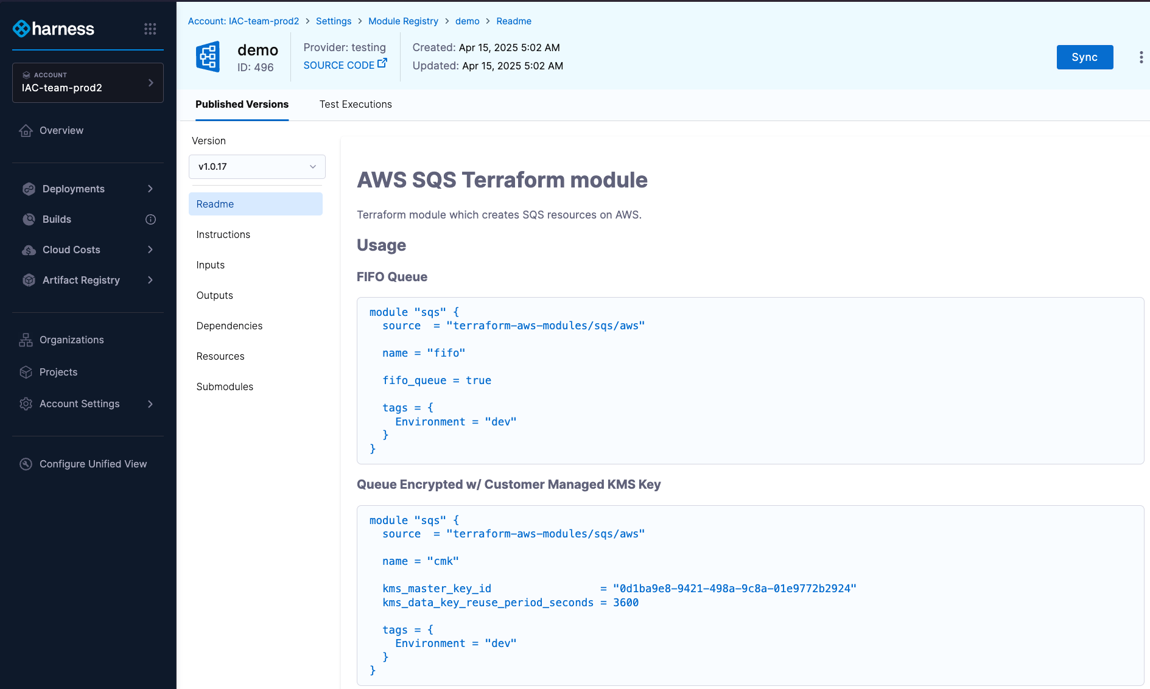The height and width of the screenshot is (689, 1150).
Task: Click the 'Updated: Apr 15, 2025 5:02 AM' text
Action: pos(488,66)
